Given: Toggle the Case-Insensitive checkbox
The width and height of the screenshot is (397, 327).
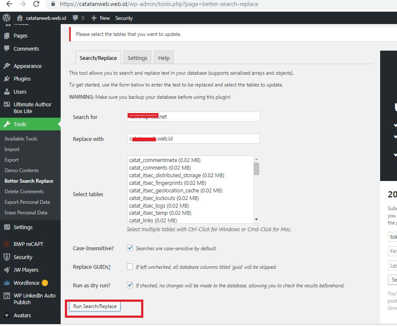Looking at the screenshot, I should point(130,248).
